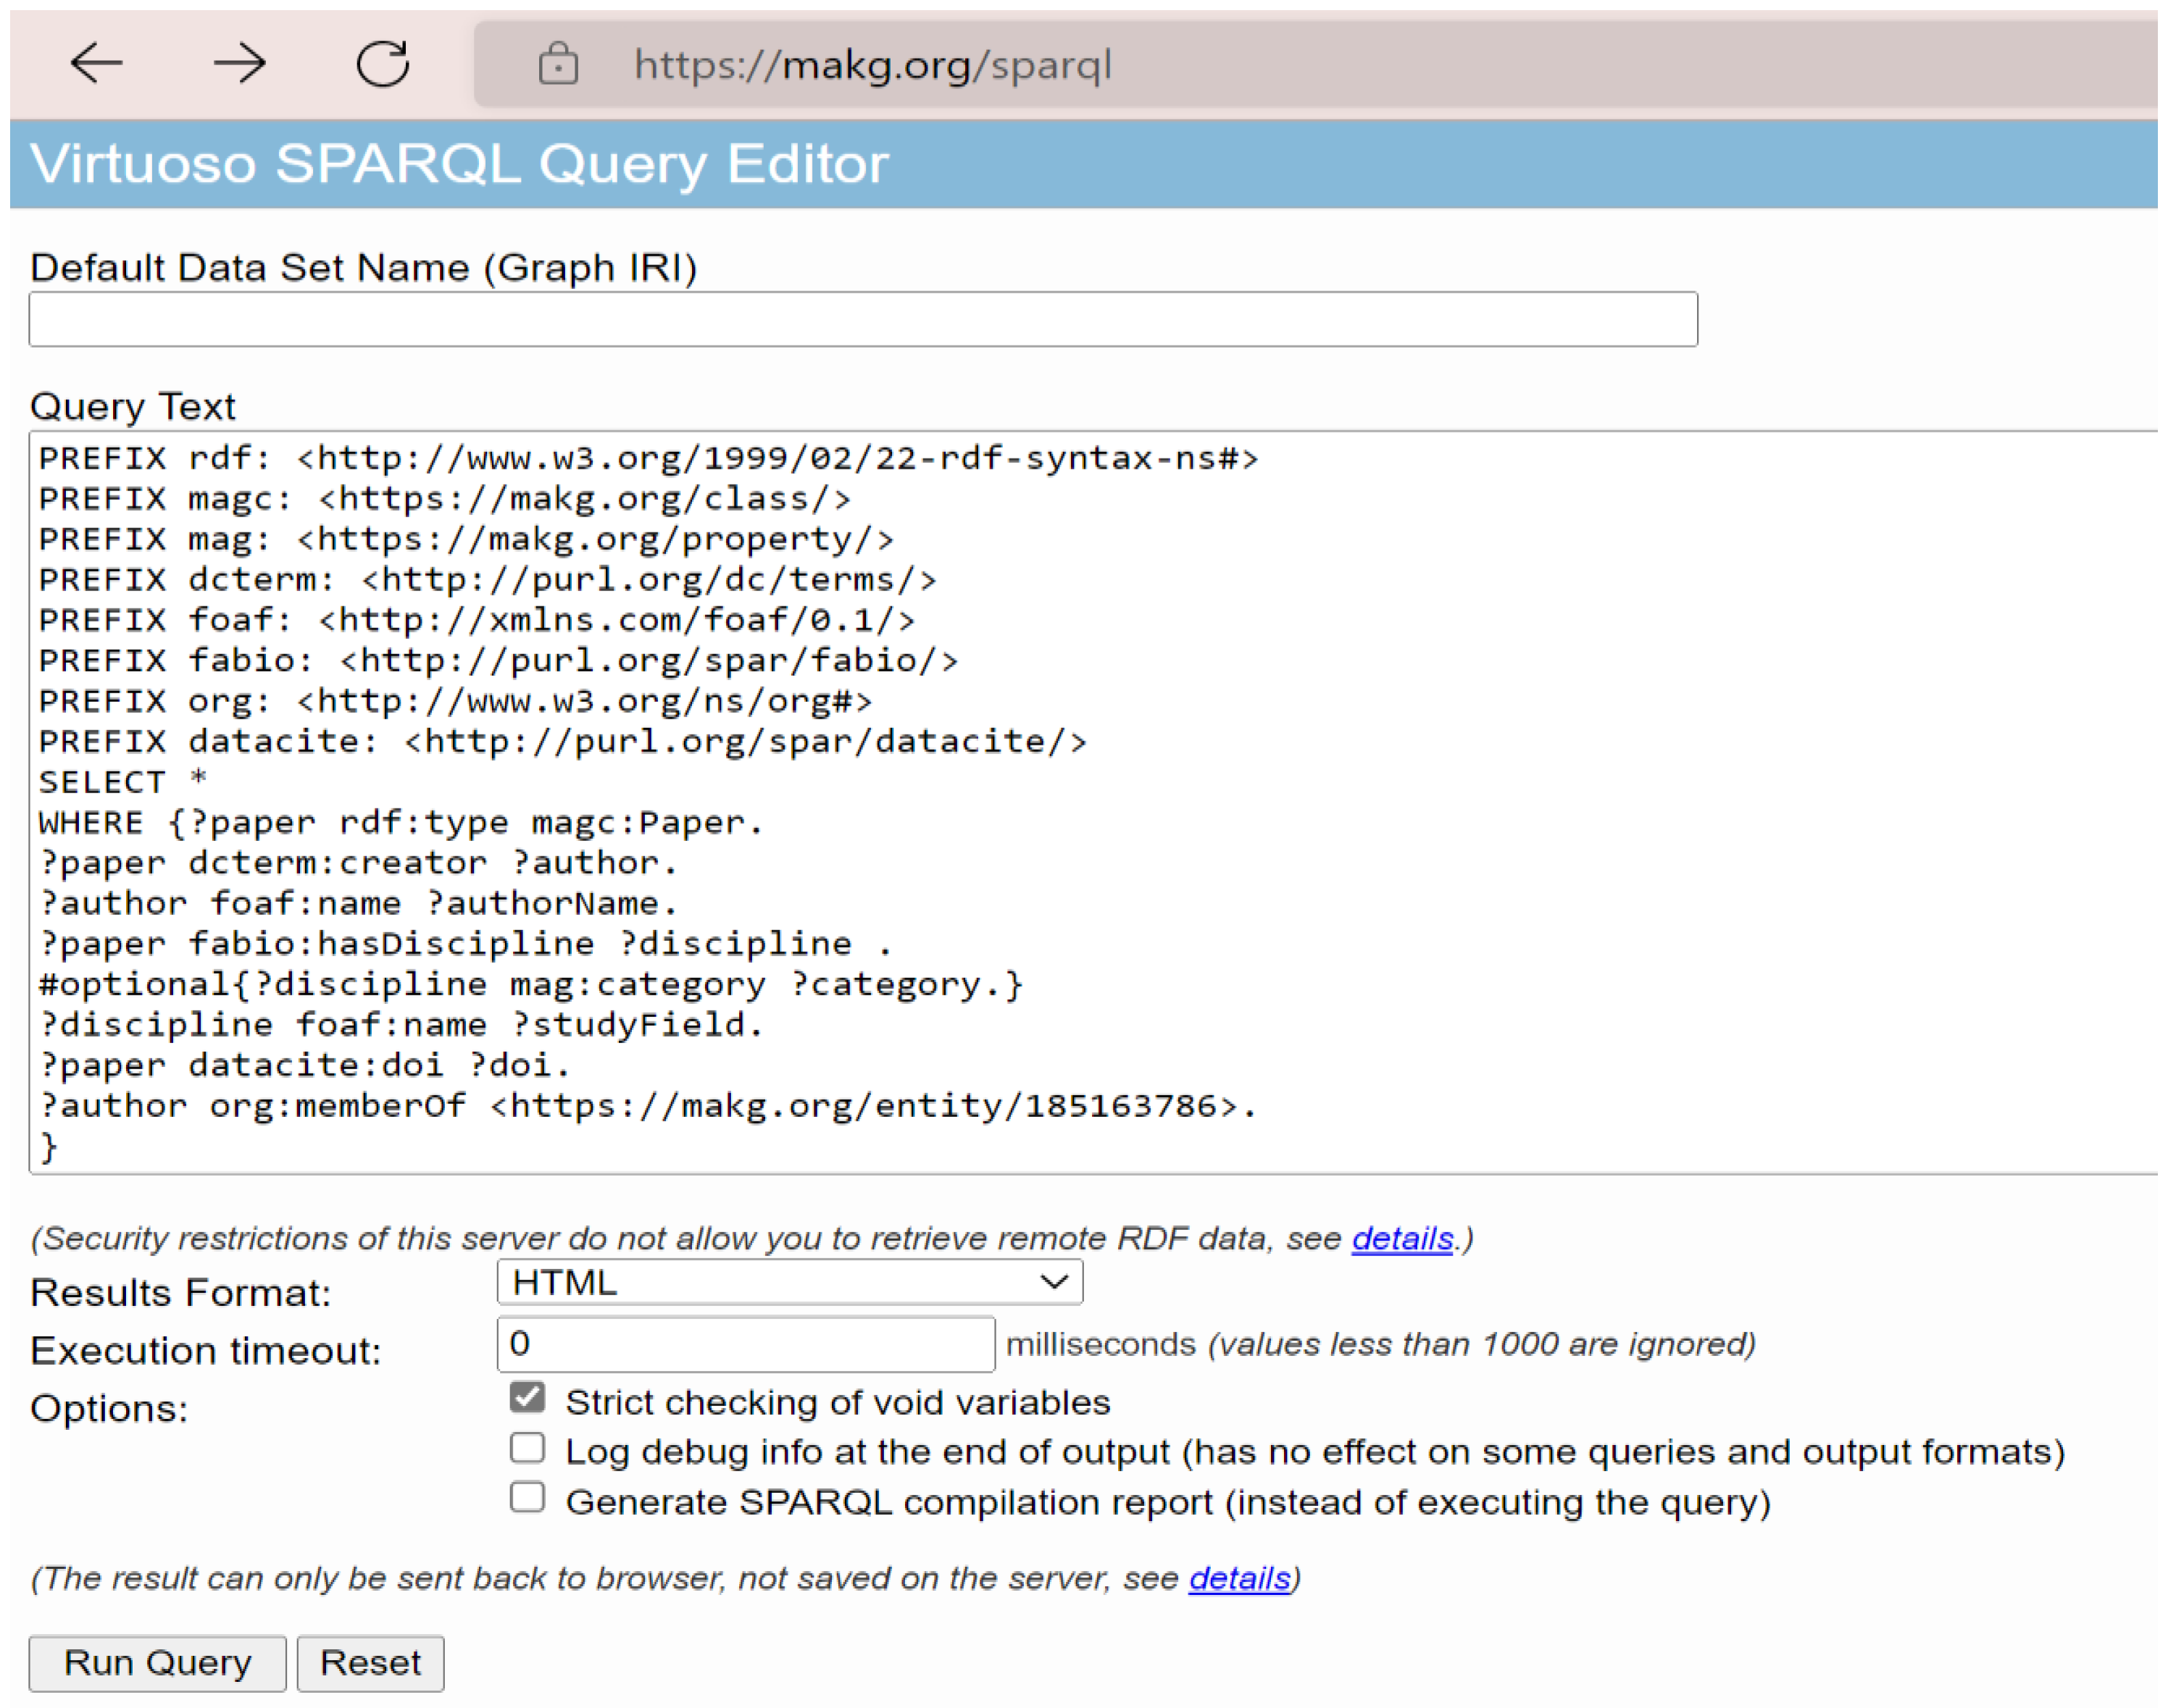
Task: Click the browser forward arrow
Action: pyautogui.click(x=240, y=64)
